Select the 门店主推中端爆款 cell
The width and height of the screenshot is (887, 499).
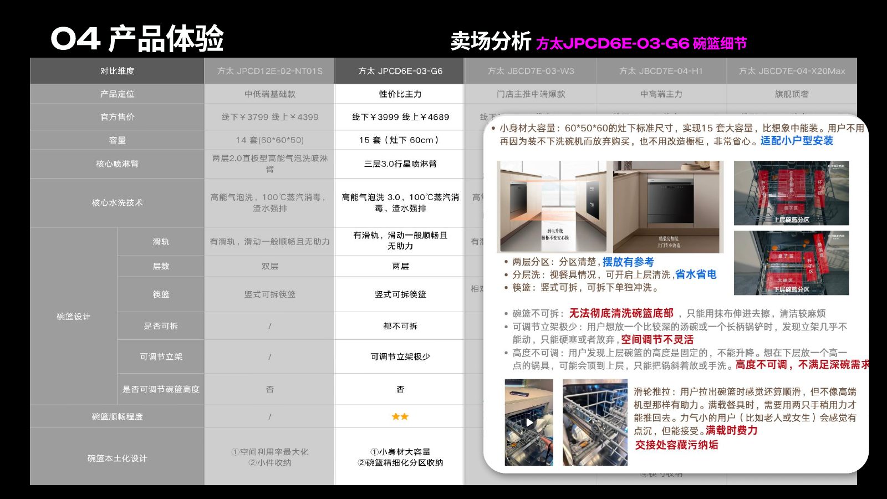click(531, 94)
